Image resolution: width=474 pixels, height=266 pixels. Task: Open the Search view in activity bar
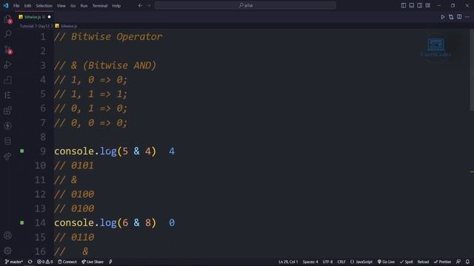[x=8, y=34]
